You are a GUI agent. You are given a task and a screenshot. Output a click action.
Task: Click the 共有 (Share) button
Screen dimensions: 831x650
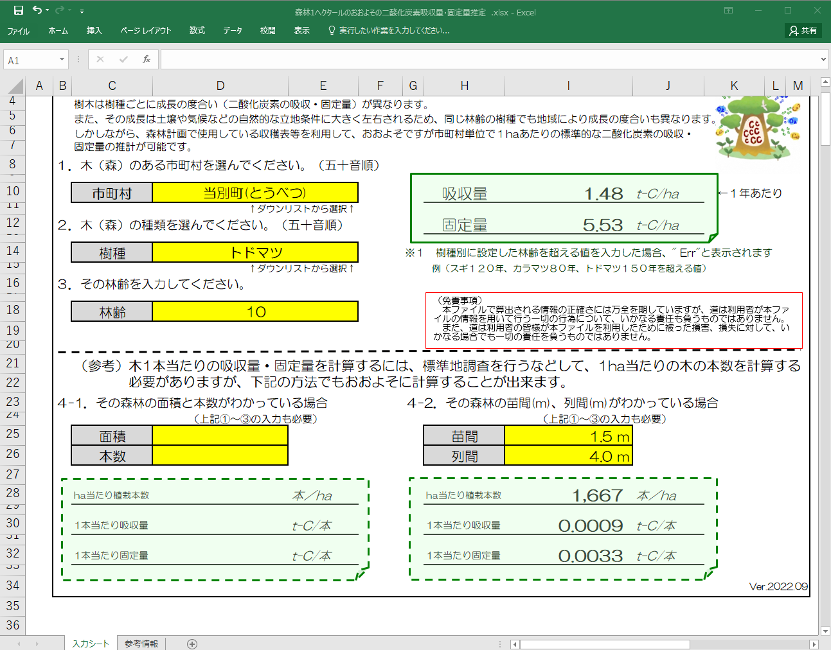pos(802,30)
